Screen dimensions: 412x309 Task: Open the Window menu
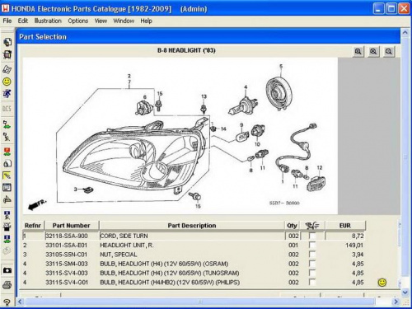tap(124, 21)
